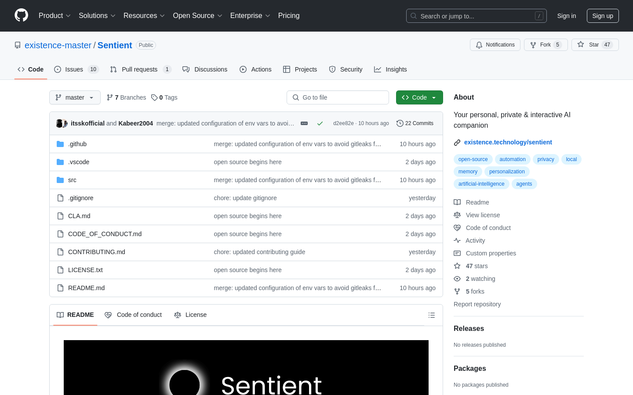Image resolution: width=633 pixels, height=395 pixels.
Task: Select the Code of conduct tab in README panel
Action: point(133,315)
